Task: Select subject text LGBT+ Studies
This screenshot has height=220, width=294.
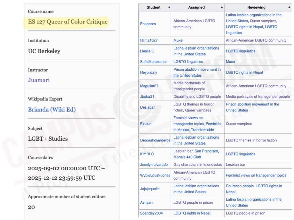Action: (x=48, y=139)
